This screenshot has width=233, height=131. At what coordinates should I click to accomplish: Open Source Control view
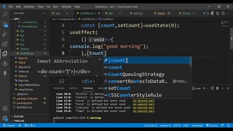click(5, 24)
